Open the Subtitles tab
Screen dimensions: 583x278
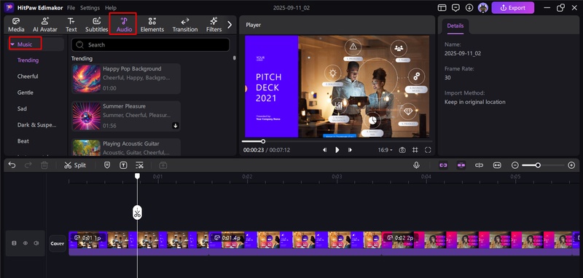96,25
